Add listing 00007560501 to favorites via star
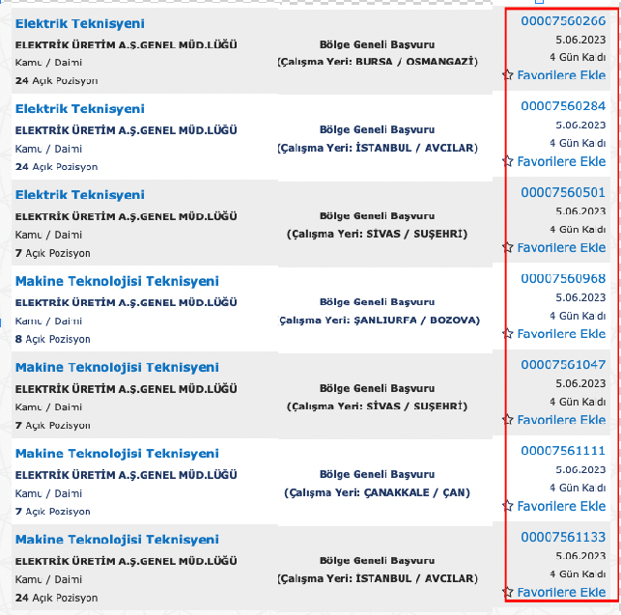The image size is (621, 615). click(x=508, y=247)
